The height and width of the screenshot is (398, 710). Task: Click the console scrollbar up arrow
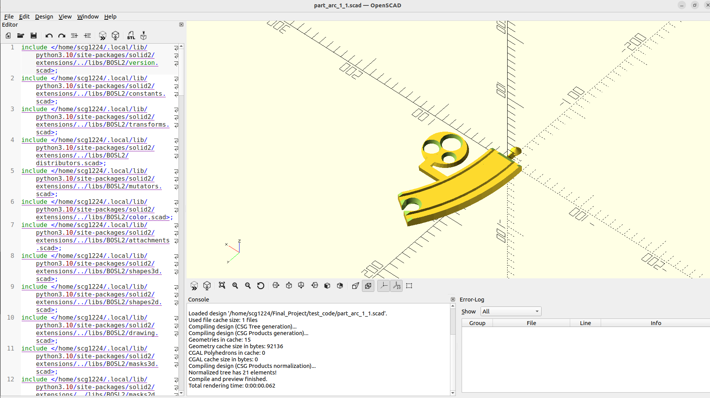tap(453, 306)
